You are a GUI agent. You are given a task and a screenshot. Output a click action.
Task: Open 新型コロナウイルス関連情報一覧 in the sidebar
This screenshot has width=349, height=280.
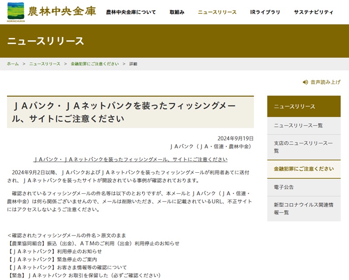tap(304, 208)
